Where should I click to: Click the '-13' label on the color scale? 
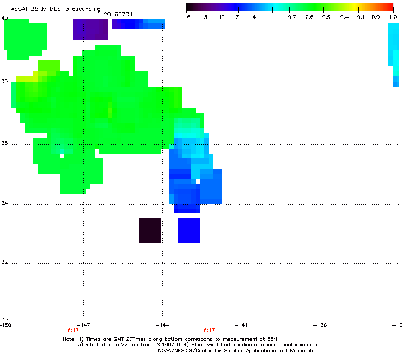coord(202,17)
